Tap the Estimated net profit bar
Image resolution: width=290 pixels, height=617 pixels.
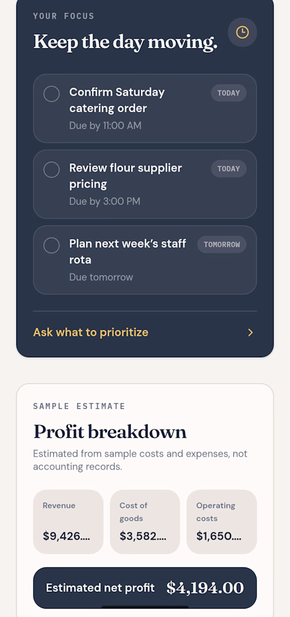click(145, 588)
